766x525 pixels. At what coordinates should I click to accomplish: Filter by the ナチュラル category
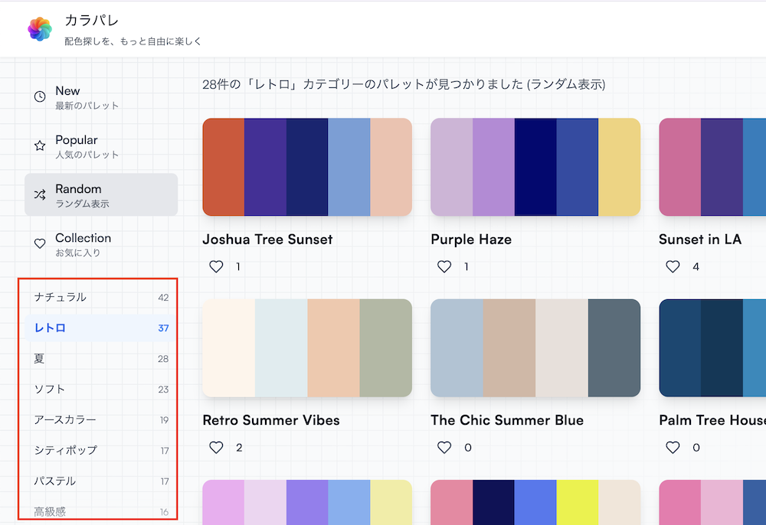tap(101, 297)
